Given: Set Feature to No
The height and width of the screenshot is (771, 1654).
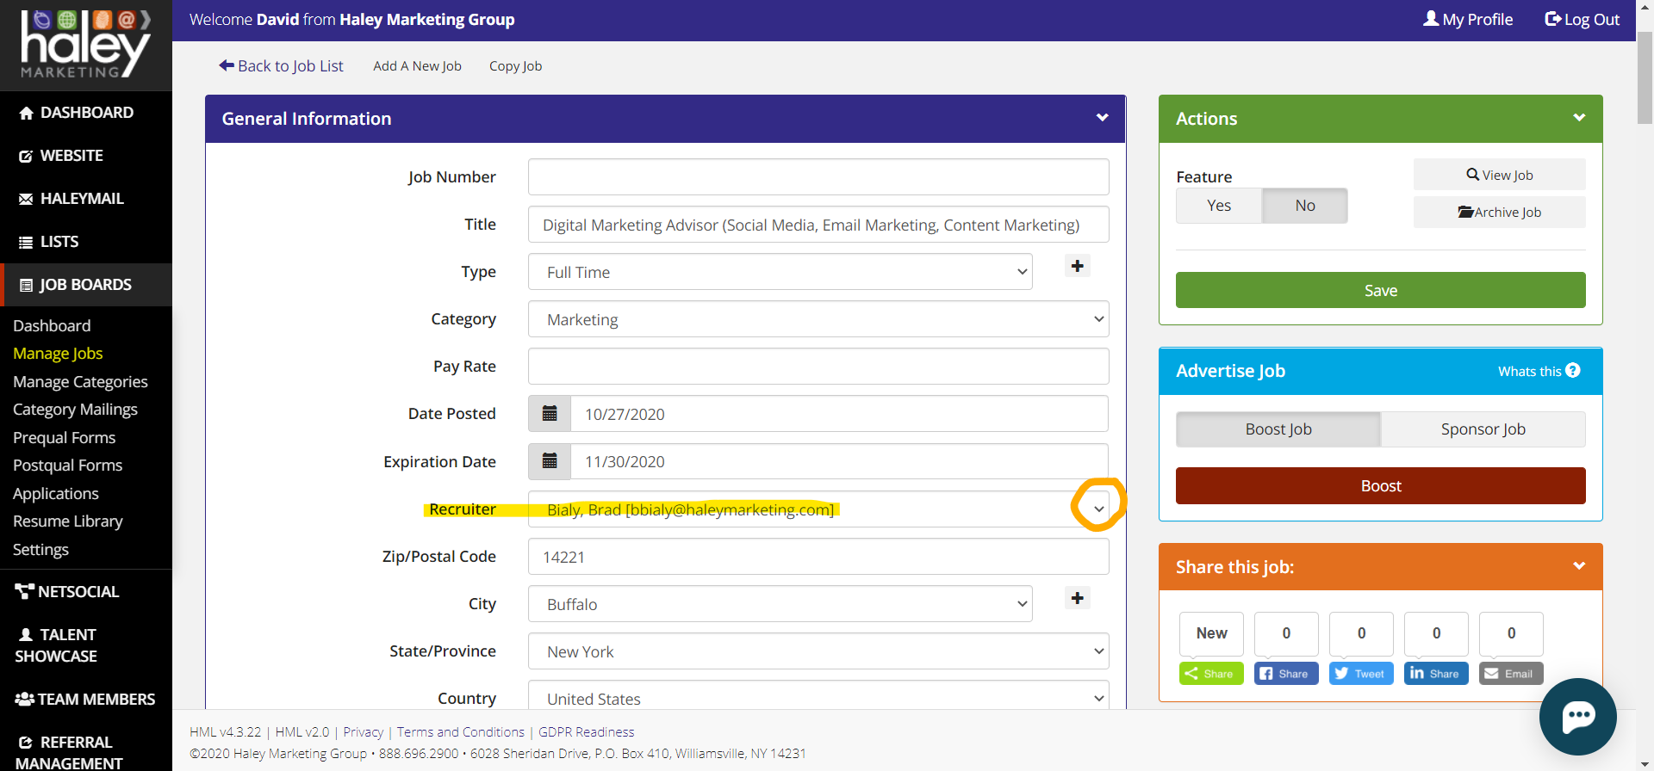Looking at the screenshot, I should pyautogui.click(x=1305, y=206).
